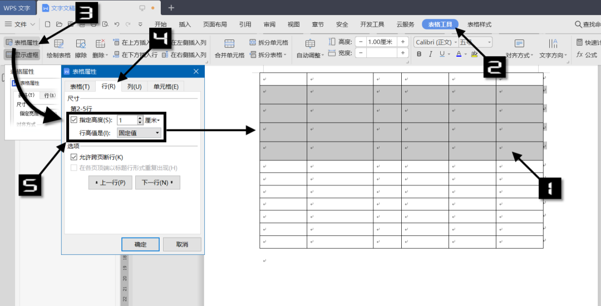Click the 查找命令 search box
This screenshot has width=601, height=306.
click(588, 24)
